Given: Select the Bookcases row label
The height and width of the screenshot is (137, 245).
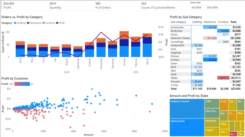Looking at the screenshot, I should [x=176, y=31].
